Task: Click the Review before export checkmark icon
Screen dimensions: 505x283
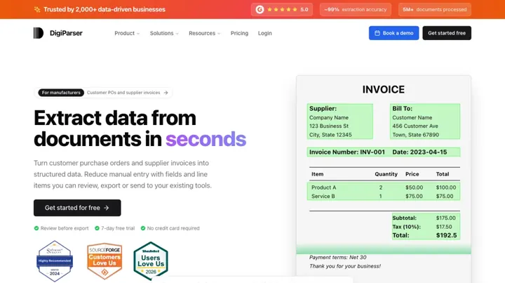Action: click(36, 228)
